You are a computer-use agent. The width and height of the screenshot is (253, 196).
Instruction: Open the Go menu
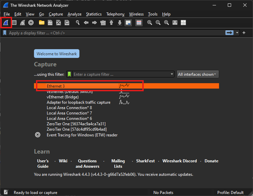point(41,14)
